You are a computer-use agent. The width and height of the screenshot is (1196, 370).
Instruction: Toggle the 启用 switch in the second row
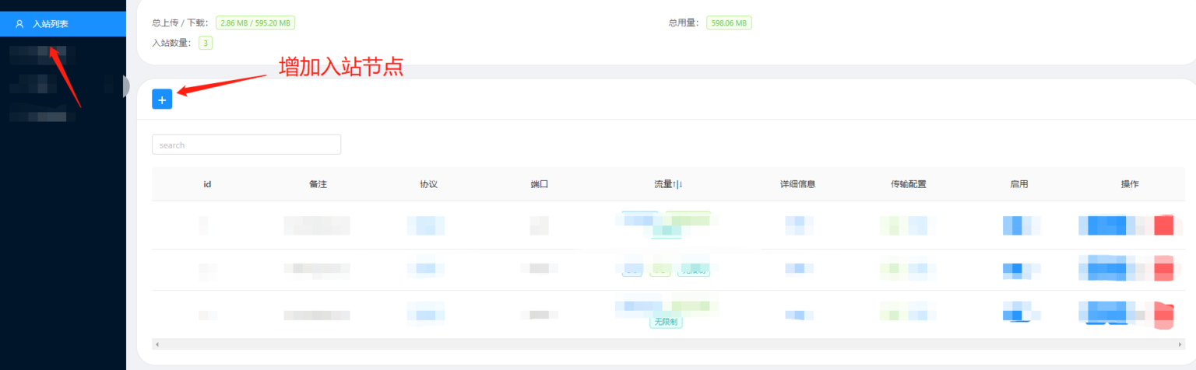pos(1019,270)
